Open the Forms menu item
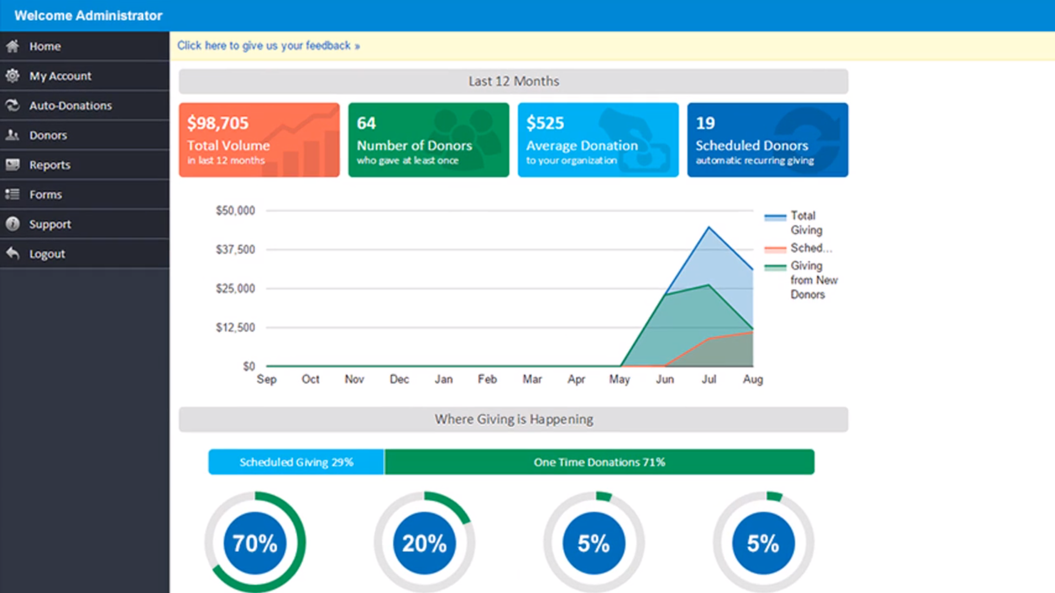Viewport: 1055px width, 593px height. pyautogui.click(x=46, y=194)
